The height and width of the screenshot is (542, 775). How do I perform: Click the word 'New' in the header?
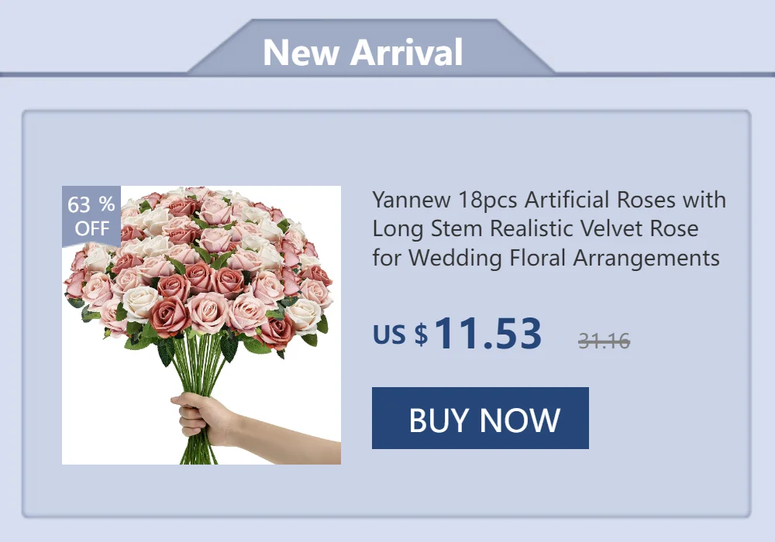pos(301,53)
